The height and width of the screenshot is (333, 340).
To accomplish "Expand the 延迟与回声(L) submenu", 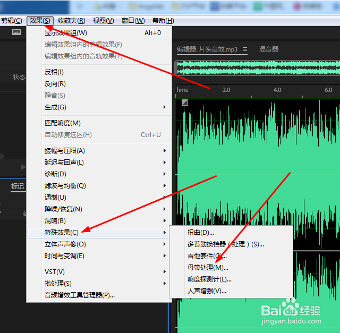I will pyautogui.click(x=99, y=163).
